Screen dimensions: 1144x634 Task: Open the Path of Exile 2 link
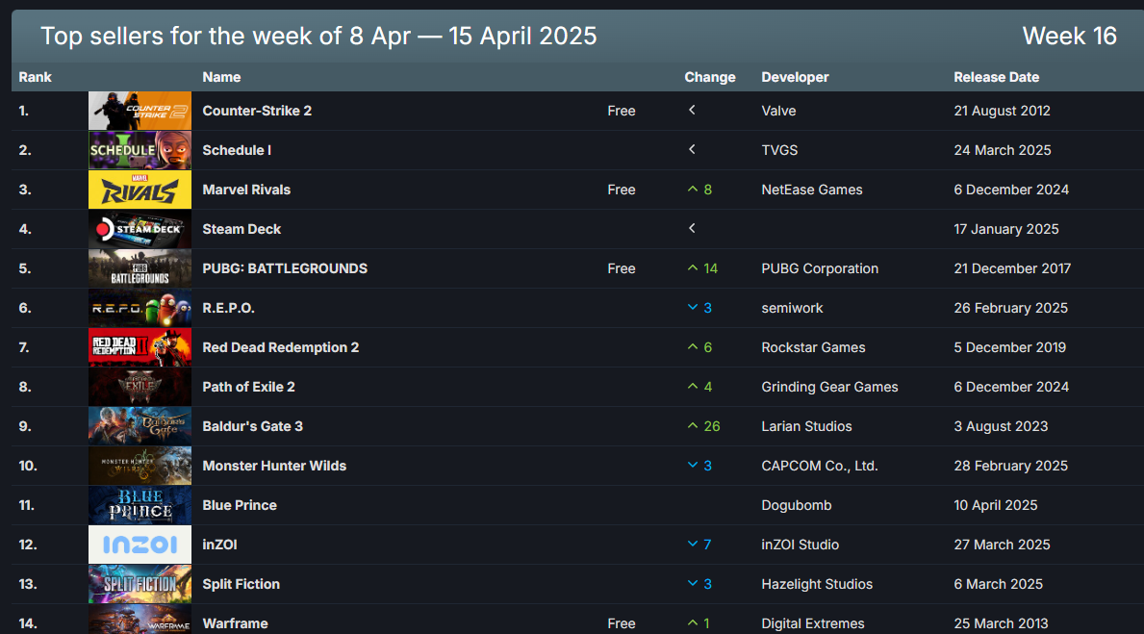click(x=248, y=387)
